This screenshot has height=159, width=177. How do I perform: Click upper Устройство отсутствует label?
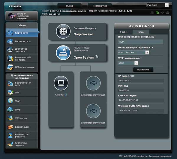[x=93, y=95]
